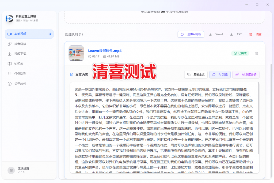This screenshot has width=274, height=183.
Task: Click the 关于软件 info icon
Action: [9, 84]
